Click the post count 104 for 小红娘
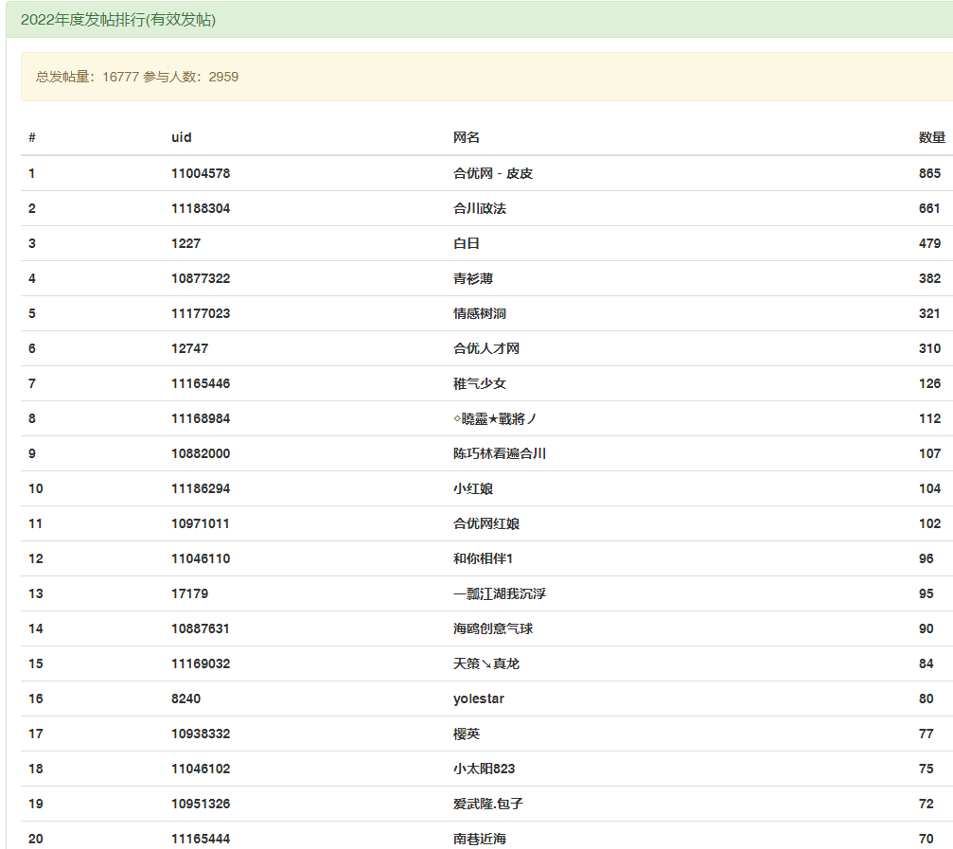This screenshot has width=953, height=849. click(929, 488)
